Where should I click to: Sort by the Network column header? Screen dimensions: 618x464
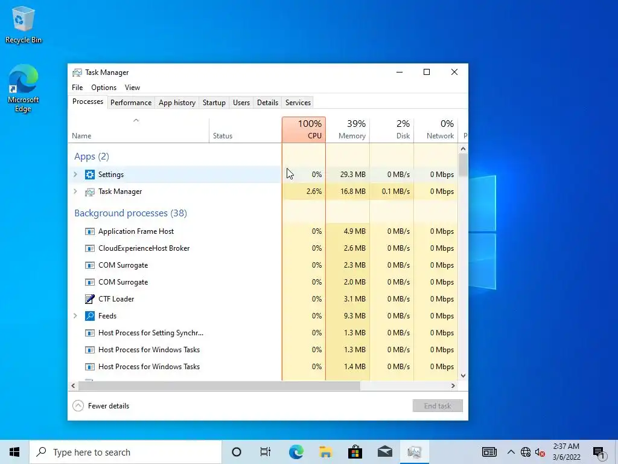[436, 130]
